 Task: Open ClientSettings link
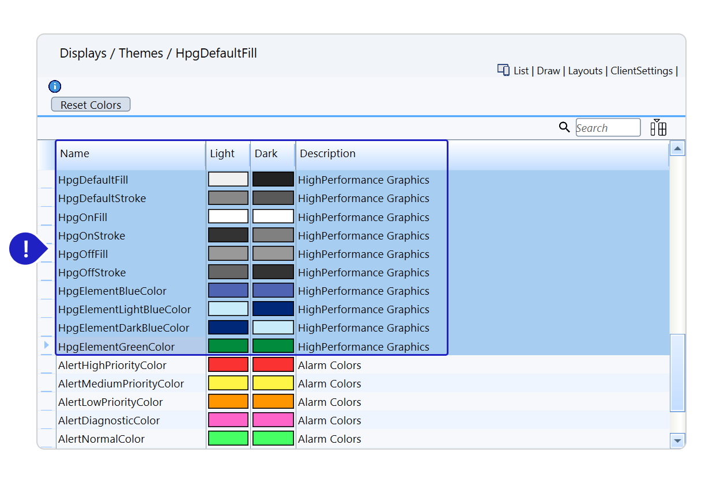click(x=641, y=71)
